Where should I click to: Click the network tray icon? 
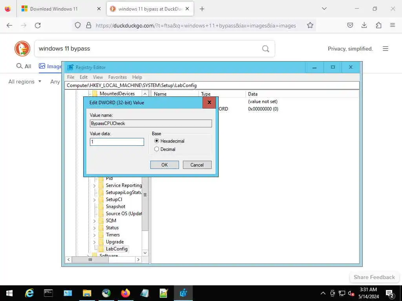click(x=342, y=293)
